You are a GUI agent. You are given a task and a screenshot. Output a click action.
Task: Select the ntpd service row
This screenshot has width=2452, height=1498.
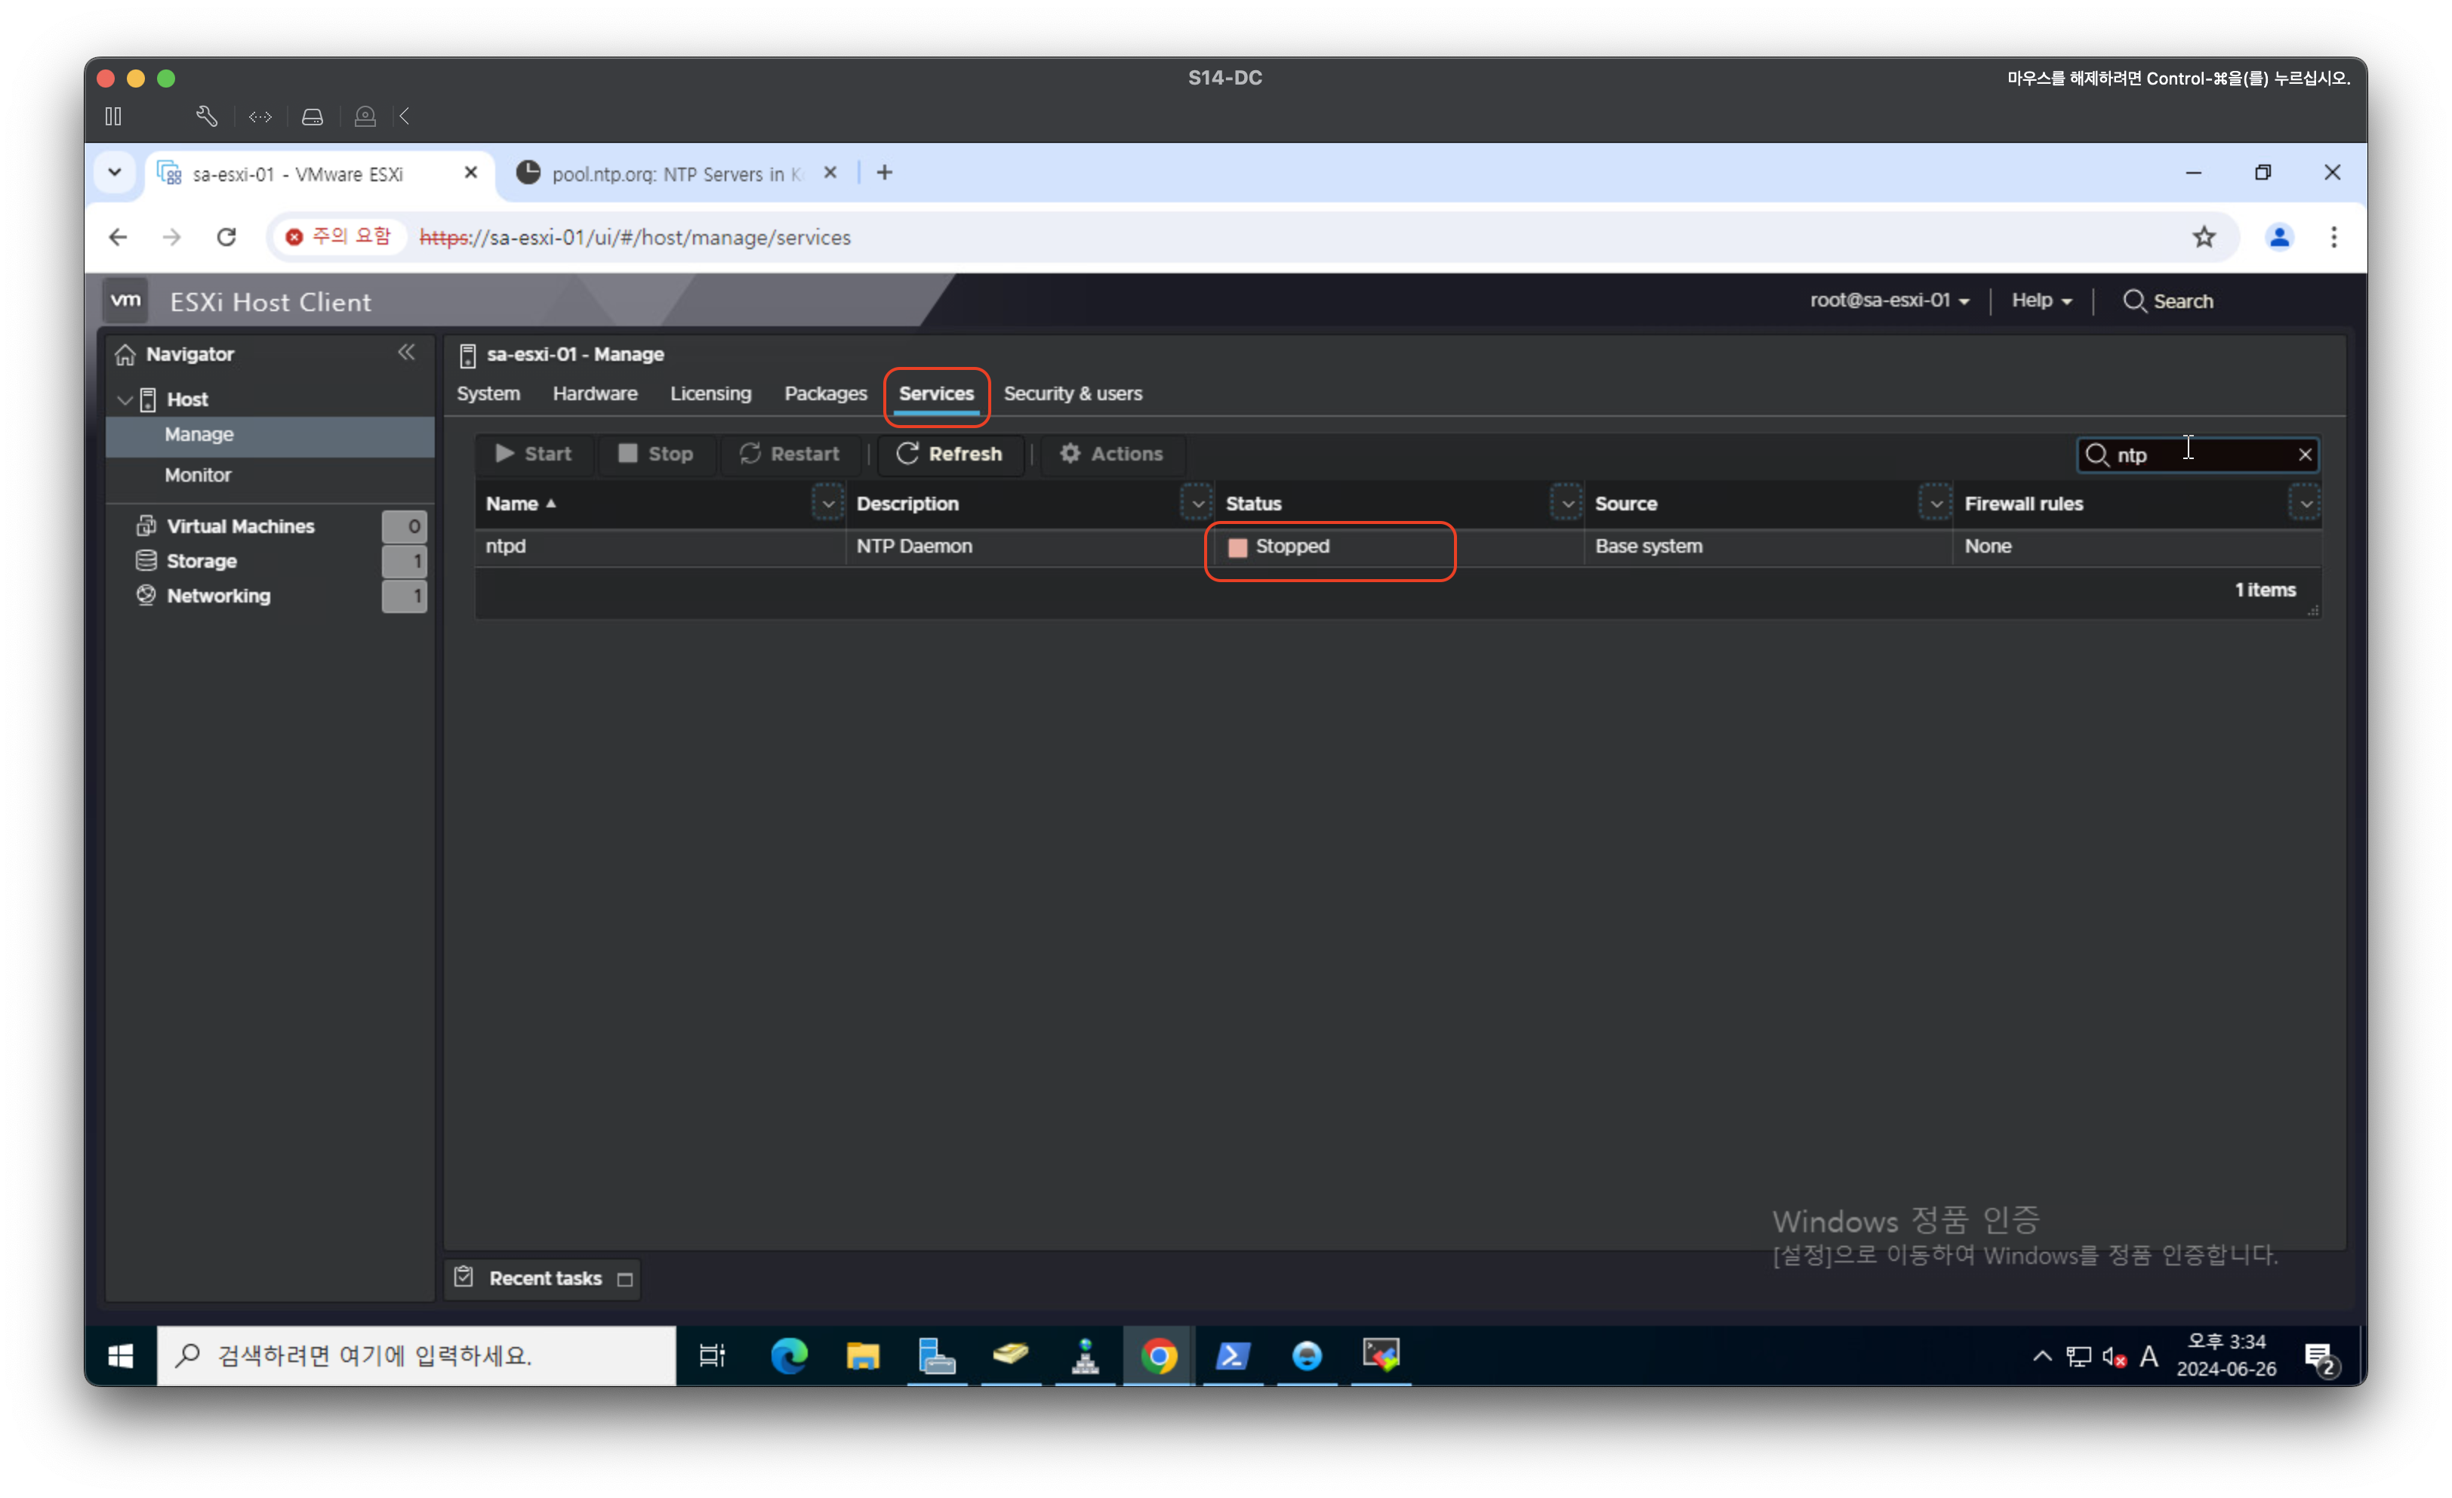[657, 547]
